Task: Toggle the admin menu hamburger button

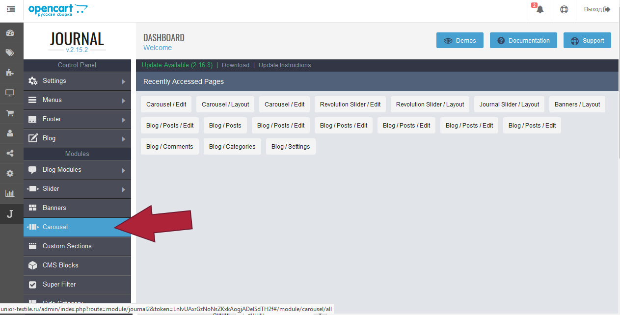Action: click(x=10, y=9)
